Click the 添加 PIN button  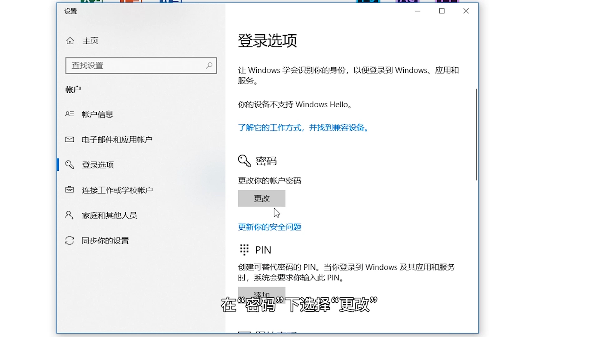pyautogui.click(x=261, y=295)
